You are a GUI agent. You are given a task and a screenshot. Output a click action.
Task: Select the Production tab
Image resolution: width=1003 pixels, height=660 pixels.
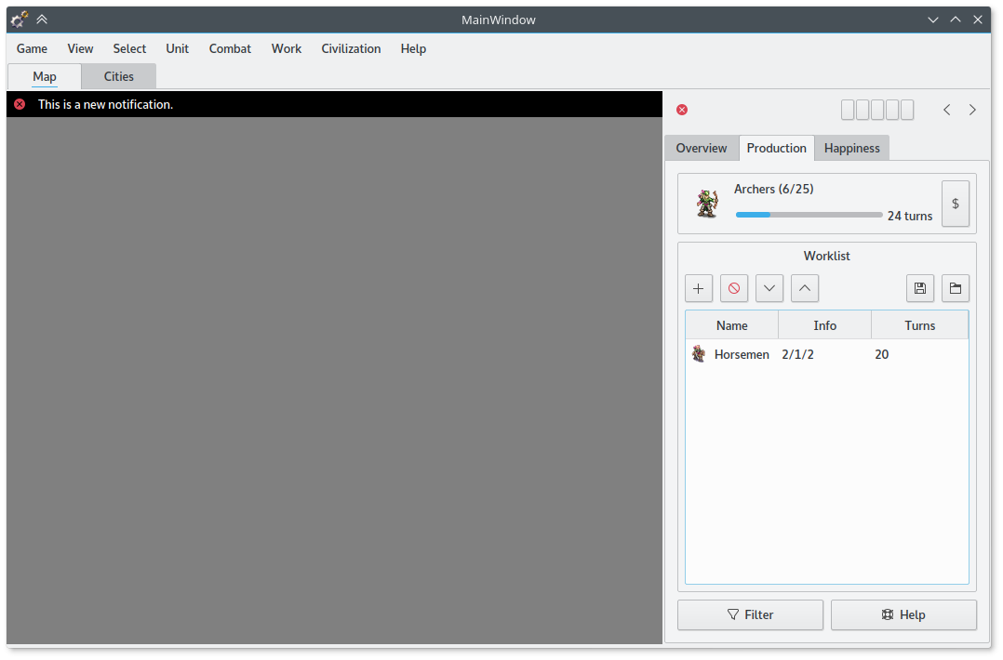point(777,148)
